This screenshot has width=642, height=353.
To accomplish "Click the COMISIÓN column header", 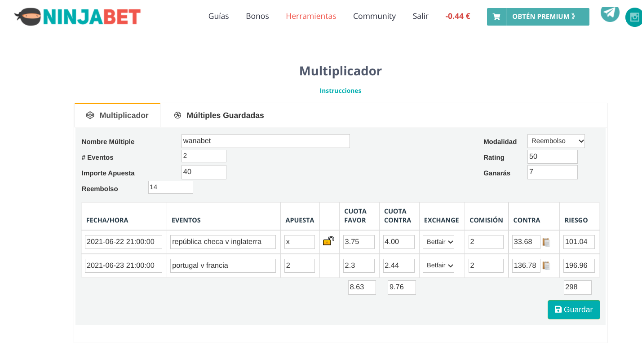I will (x=487, y=220).
